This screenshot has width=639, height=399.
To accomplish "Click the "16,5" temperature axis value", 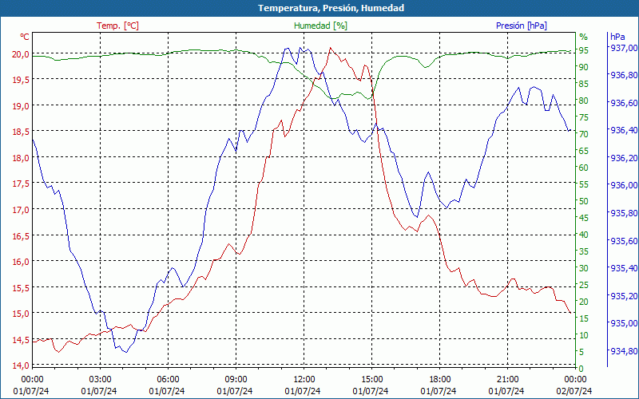I will pyautogui.click(x=21, y=236).
